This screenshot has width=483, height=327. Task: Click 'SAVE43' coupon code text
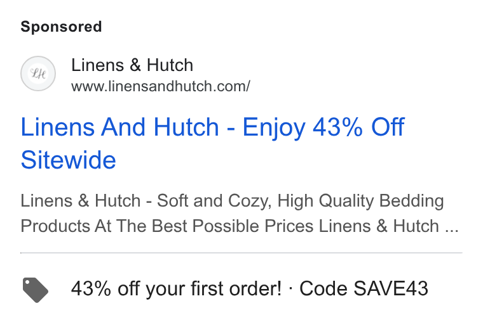(x=391, y=288)
